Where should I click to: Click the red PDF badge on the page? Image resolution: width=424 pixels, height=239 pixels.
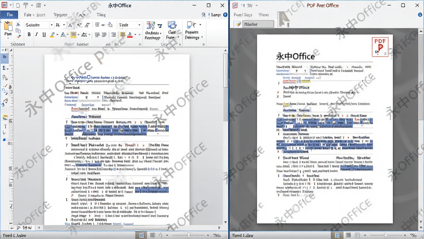(x=380, y=47)
